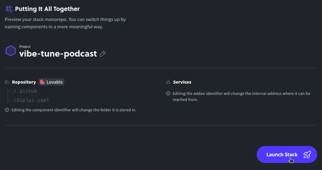Image resolution: width=322 pixels, height=170 pixels.
Task: Click the component identifier folder note text
Action: (74, 110)
